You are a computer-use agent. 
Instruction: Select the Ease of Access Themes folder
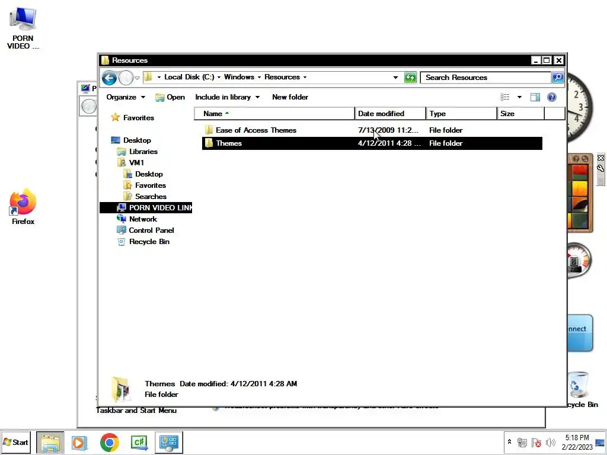[372, 130]
